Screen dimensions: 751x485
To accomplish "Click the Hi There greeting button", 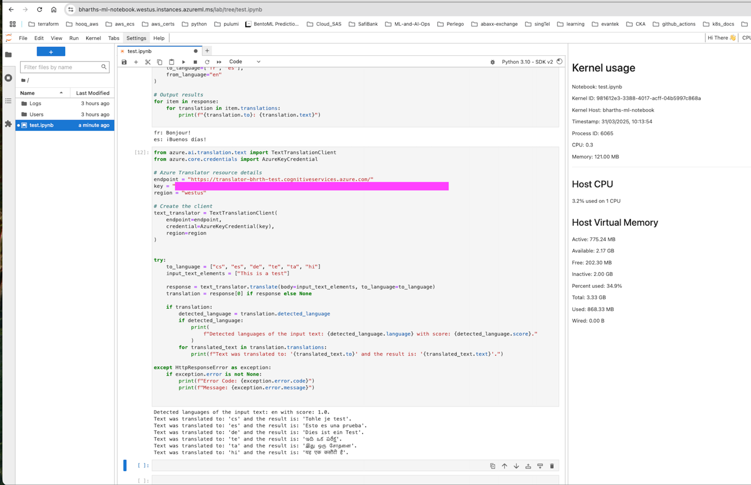I will click(722, 38).
